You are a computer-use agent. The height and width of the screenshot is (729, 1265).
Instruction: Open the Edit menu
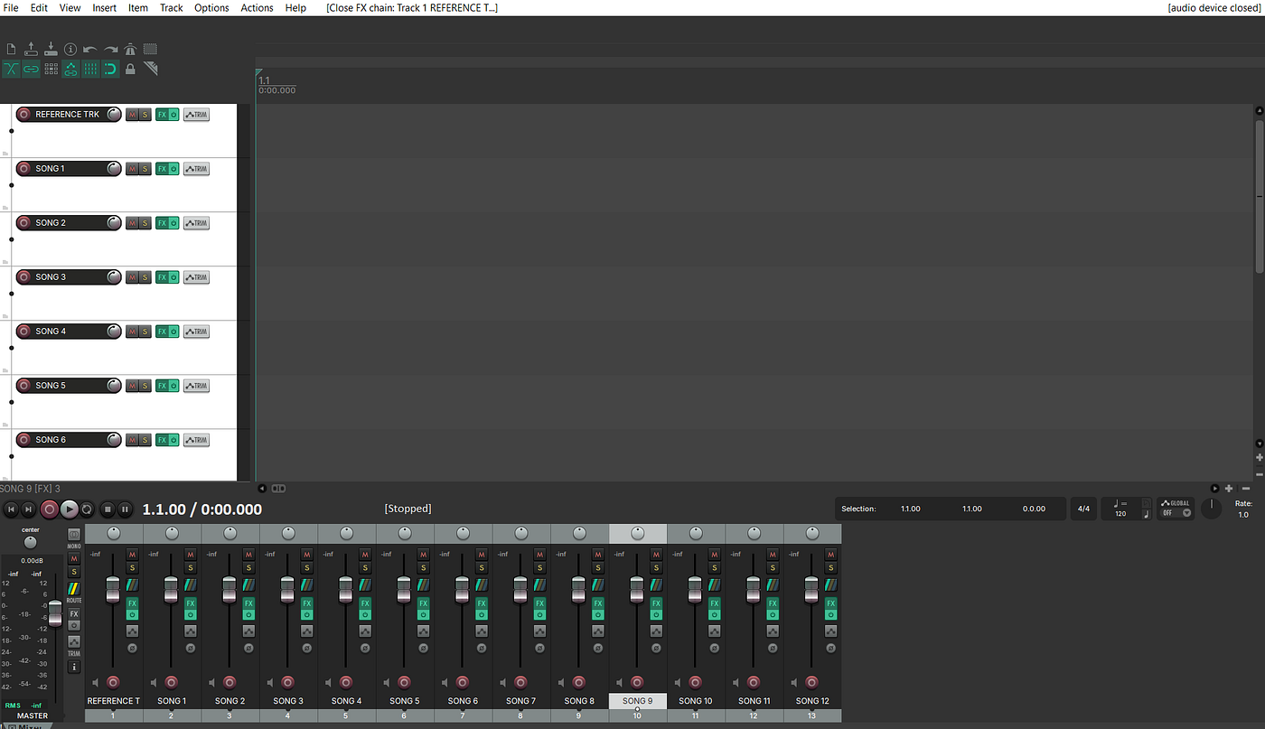[x=39, y=7]
